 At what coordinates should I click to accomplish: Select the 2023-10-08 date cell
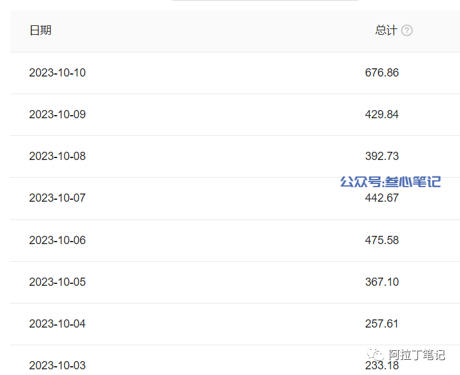tap(57, 156)
